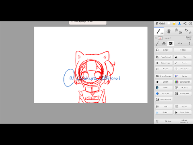This screenshot has width=193, height=145.
Task: Open the Triangle Blur filter
Action: coord(183,93)
